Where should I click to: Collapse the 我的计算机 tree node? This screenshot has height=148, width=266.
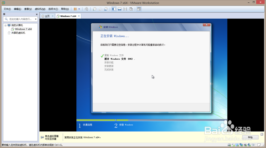tap(6, 25)
